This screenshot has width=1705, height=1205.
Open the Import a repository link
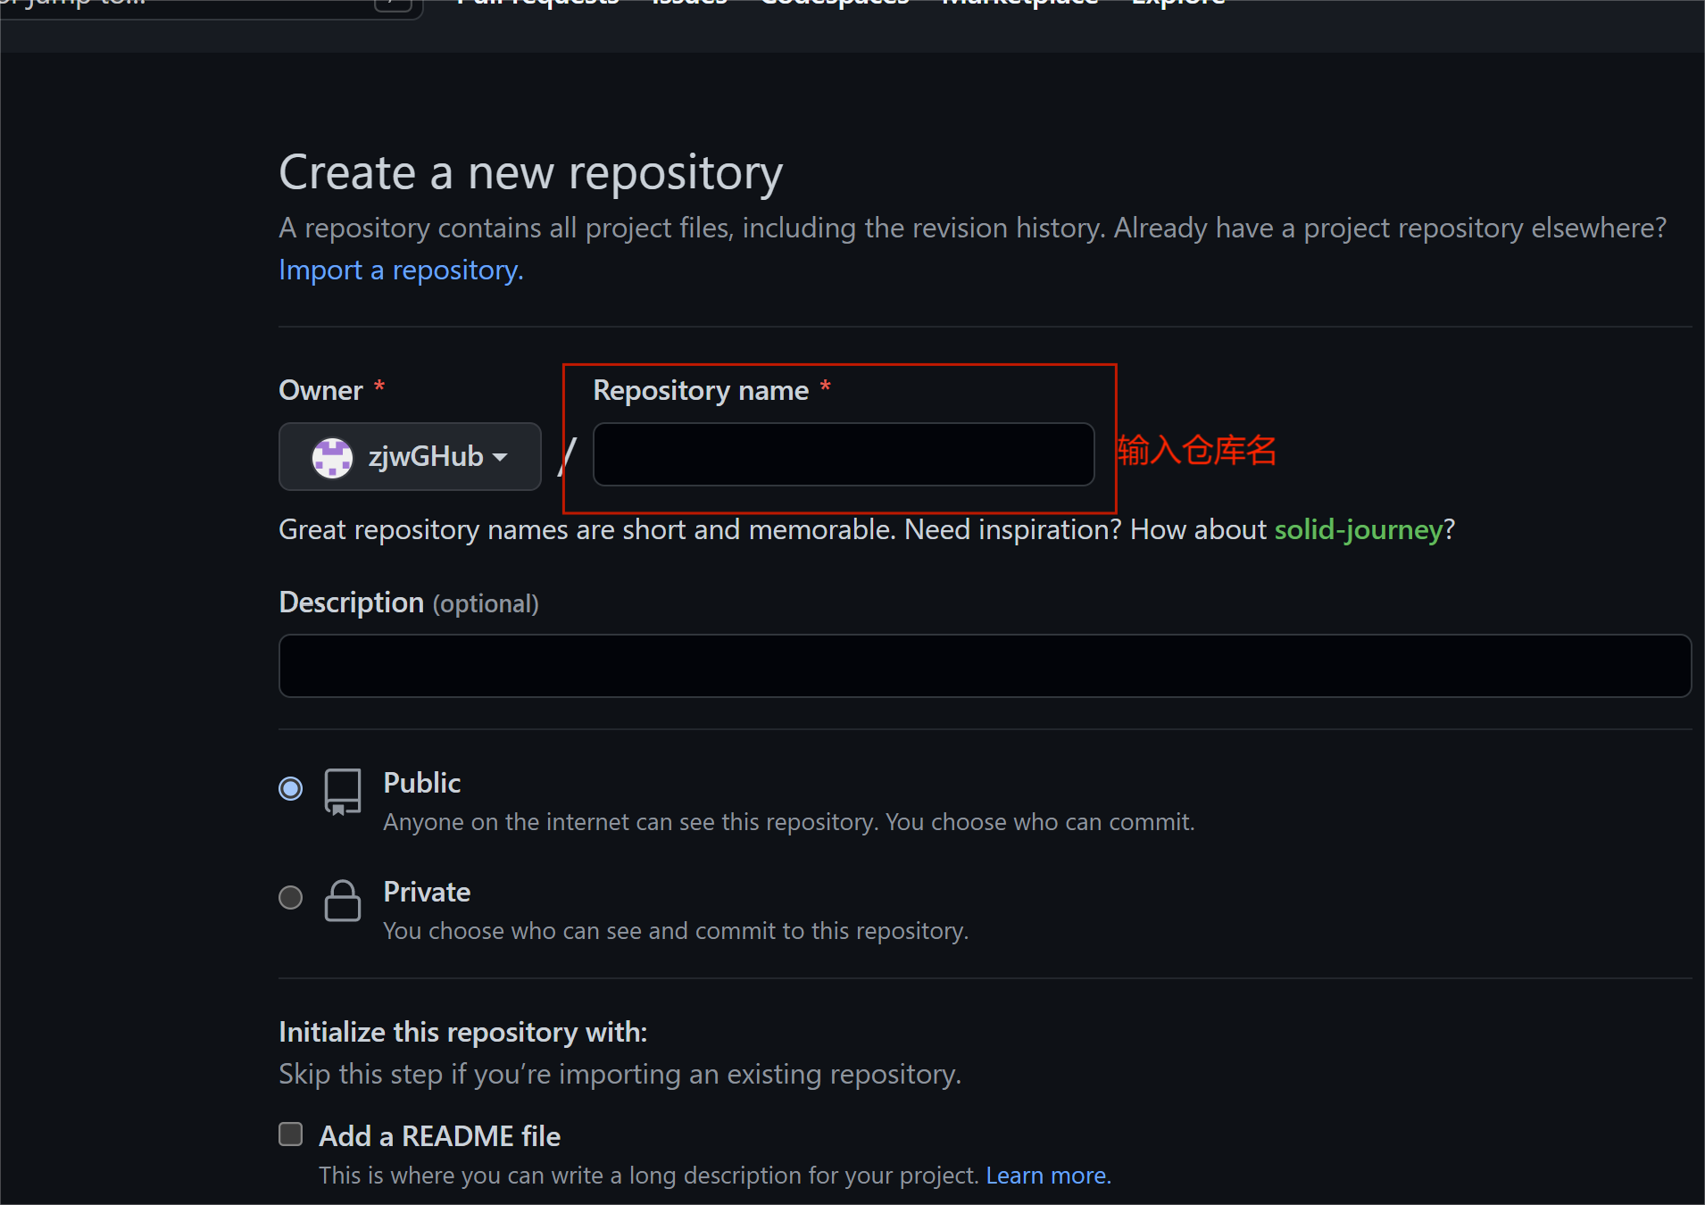[x=401, y=270]
